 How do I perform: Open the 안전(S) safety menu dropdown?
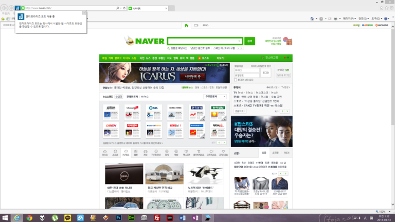[x=364, y=18]
